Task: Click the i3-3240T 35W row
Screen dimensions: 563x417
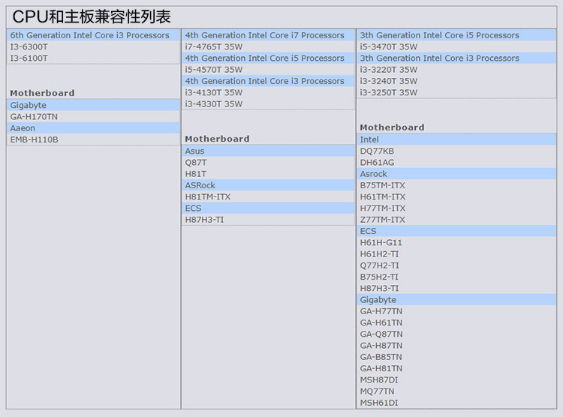Action: pyautogui.click(x=456, y=81)
